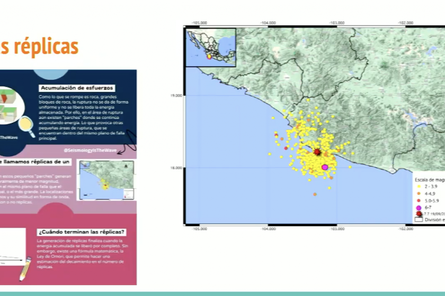Click -103.000 label on the map's top axis
Viewport: 445px width, 296px height.
coord(337,23)
